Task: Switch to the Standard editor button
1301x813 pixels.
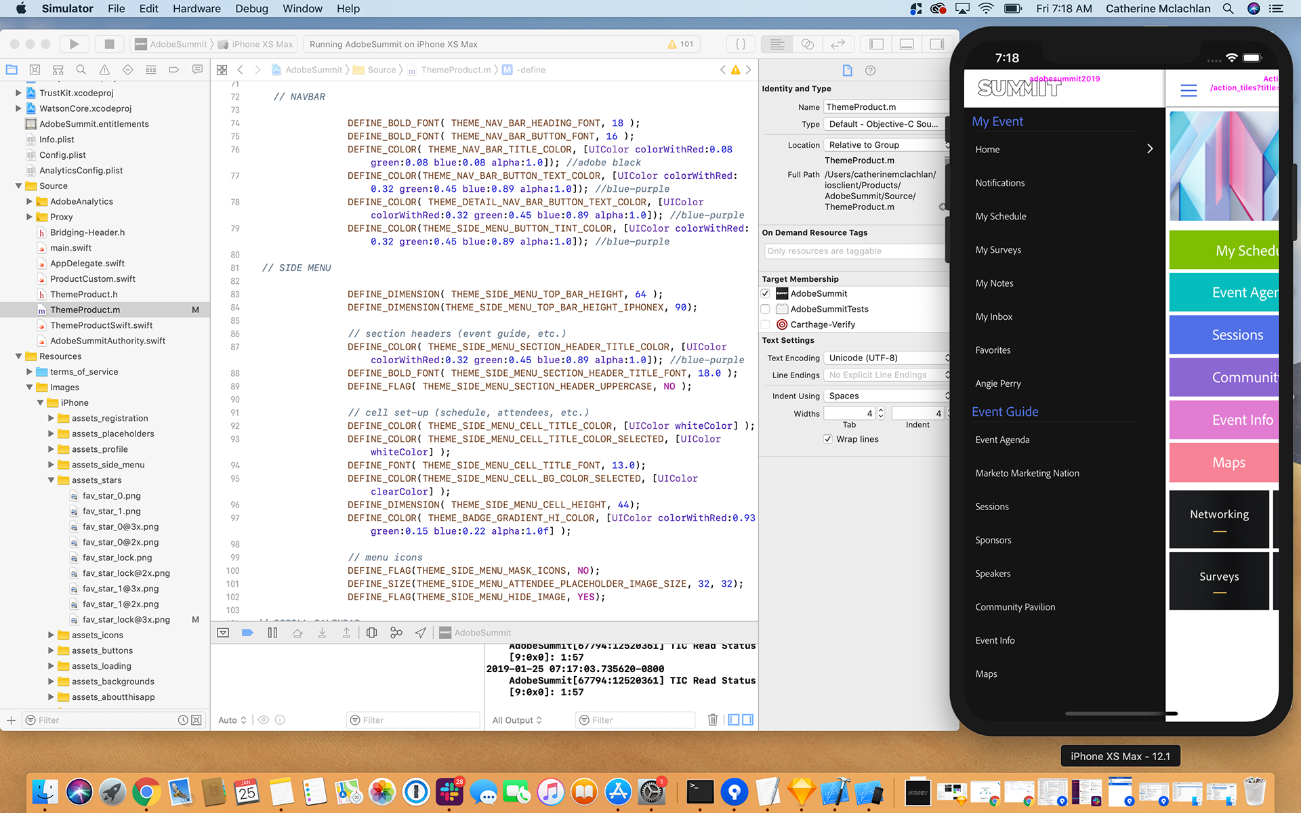Action: (x=777, y=44)
